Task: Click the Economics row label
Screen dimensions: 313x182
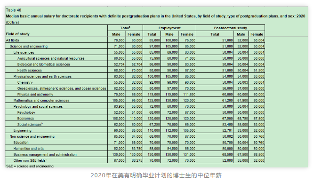Action: [x=25, y=119]
